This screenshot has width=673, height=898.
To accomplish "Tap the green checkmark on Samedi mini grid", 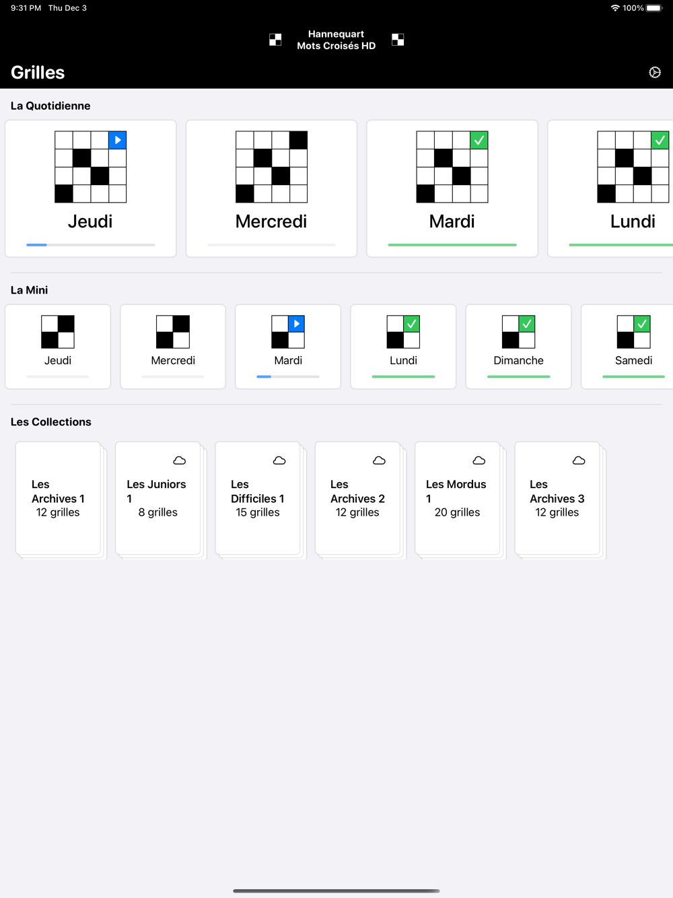I will 642,324.
